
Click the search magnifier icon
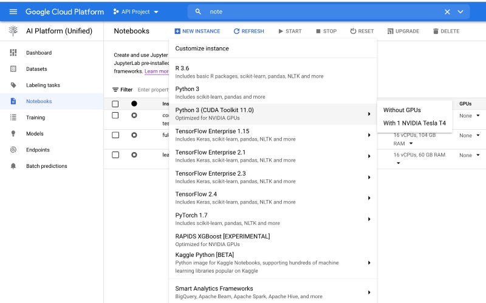198,12
